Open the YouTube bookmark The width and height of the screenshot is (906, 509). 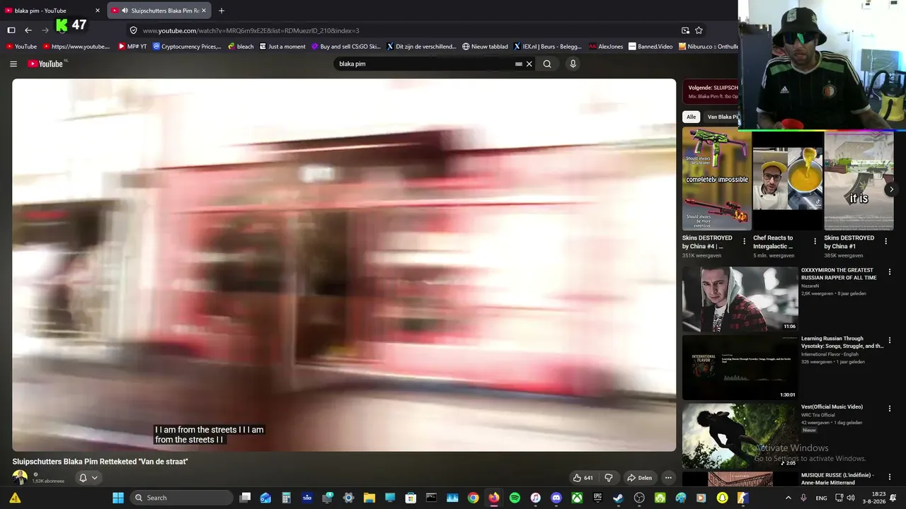21,47
